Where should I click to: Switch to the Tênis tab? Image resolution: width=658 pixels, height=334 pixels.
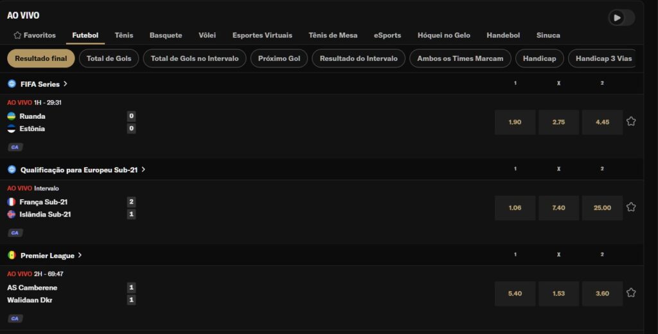(124, 35)
